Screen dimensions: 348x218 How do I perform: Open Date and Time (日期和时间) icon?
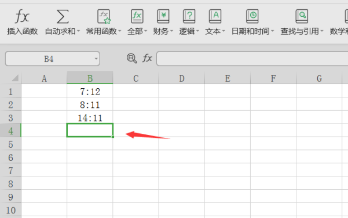252,16
